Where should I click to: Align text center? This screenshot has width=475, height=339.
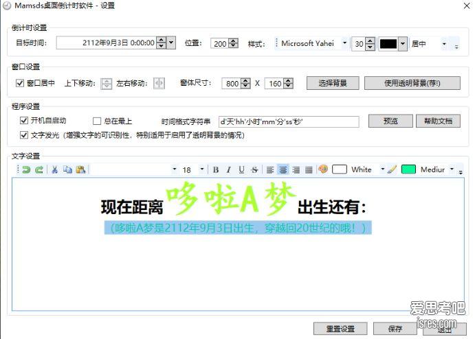click(x=283, y=170)
